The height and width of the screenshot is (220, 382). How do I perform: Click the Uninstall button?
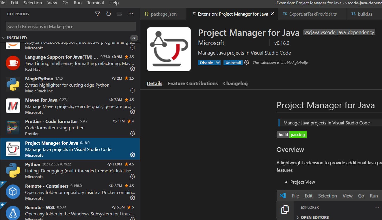coord(233,63)
